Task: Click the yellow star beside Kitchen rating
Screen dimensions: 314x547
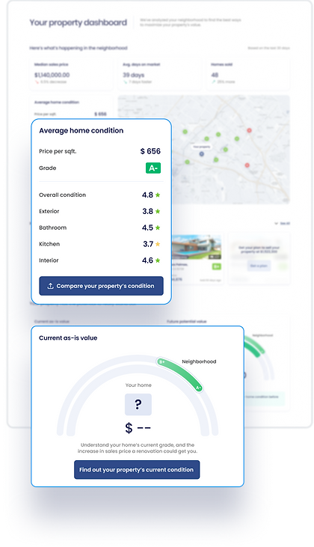Action: click(158, 244)
